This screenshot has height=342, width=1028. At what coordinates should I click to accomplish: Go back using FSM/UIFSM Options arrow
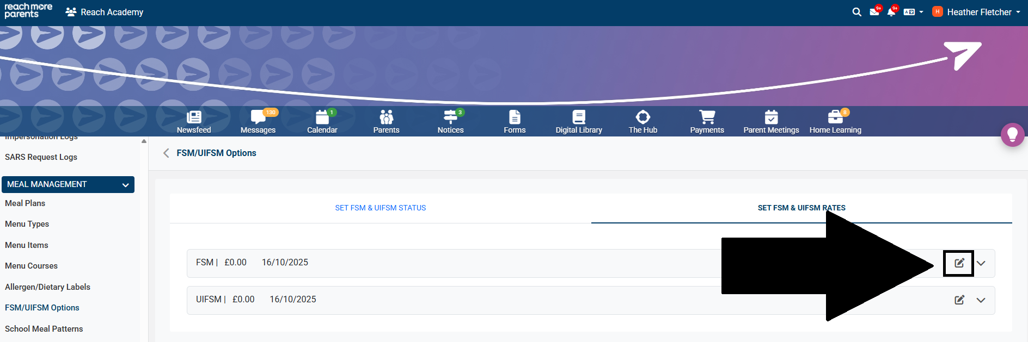pyautogui.click(x=166, y=153)
